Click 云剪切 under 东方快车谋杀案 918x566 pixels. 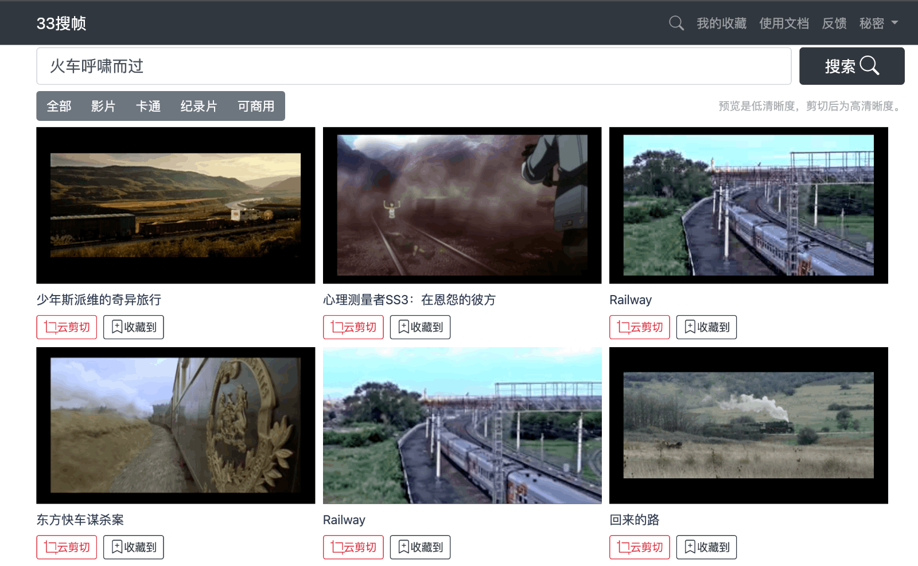pos(67,547)
